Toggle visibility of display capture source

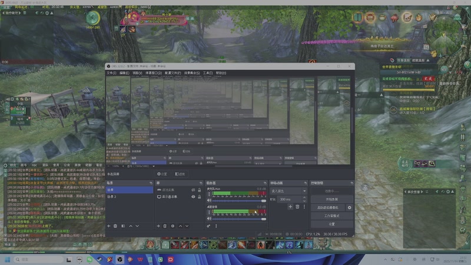(x=193, y=197)
